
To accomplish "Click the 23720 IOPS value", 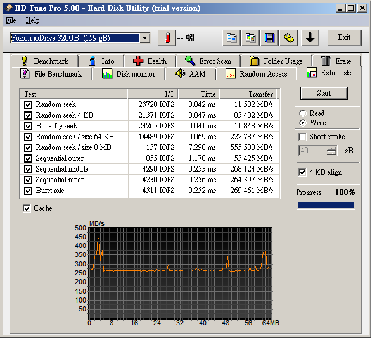I will pos(156,104).
